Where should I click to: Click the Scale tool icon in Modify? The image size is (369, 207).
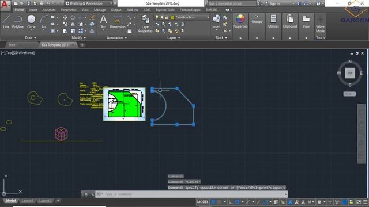73,31
